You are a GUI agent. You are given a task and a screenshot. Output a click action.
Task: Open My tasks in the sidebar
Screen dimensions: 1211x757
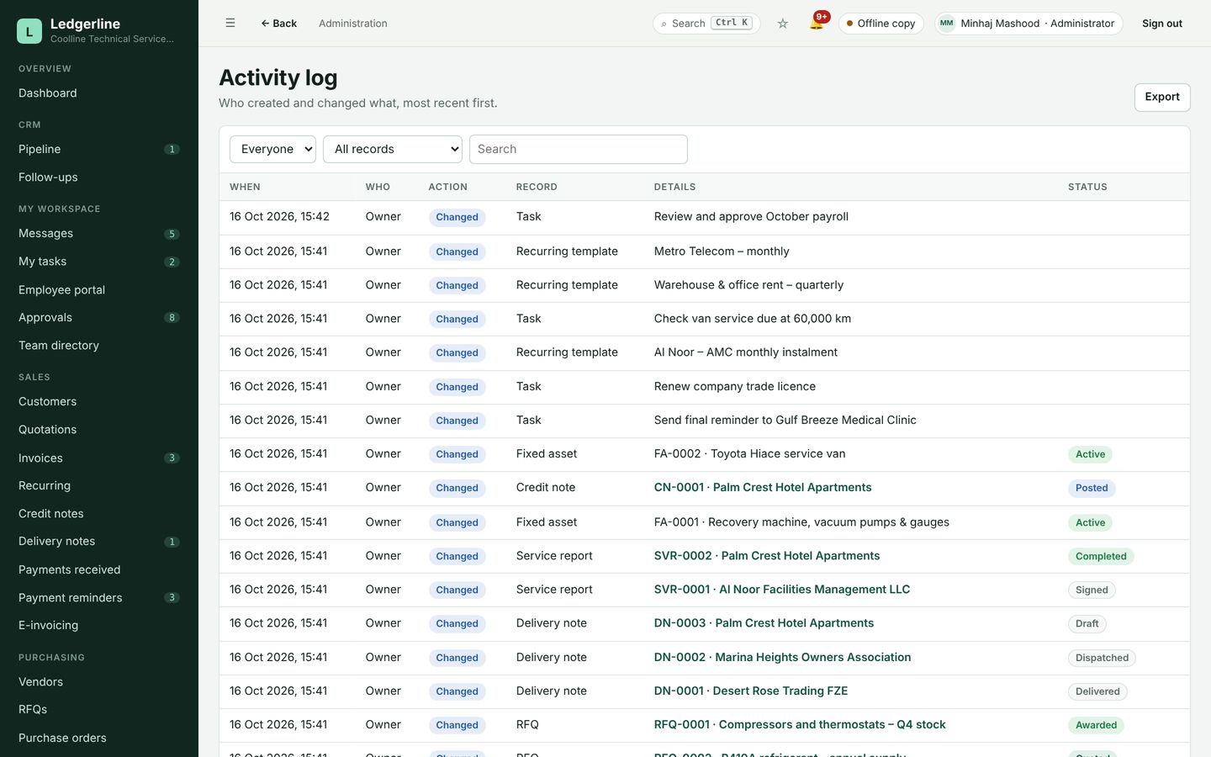tap(99, 262)
